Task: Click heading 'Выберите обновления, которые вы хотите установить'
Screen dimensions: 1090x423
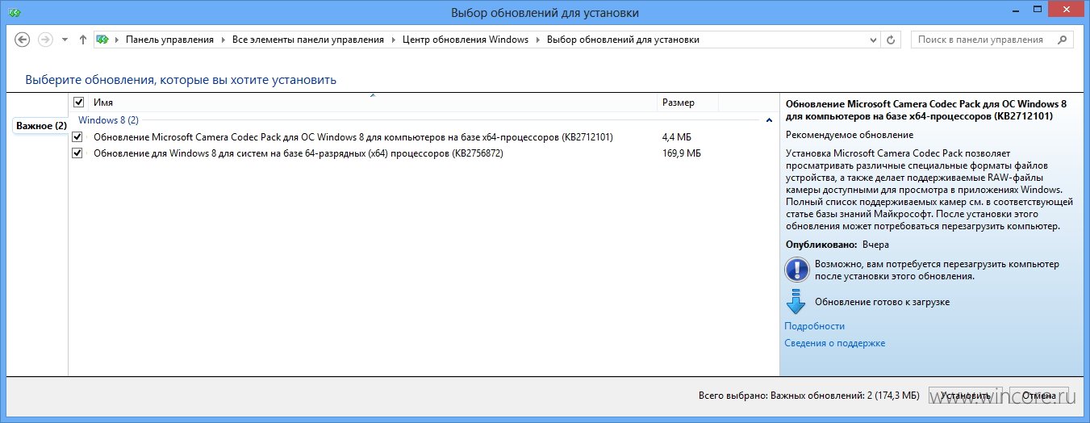Action: point(181,80)
